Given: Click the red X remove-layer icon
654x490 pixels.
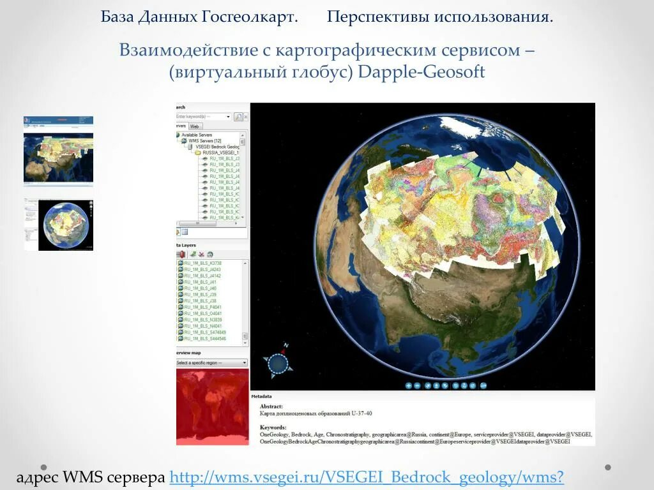Looking at the screenshot, I should point(201,254).
